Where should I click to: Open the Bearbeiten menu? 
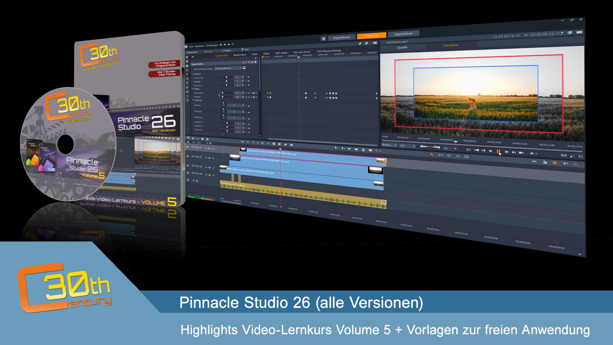point(200,46)
